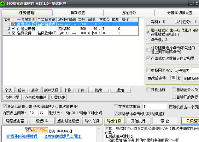Viewport: 199px width, 142px height.
Task: Click the 备注 column header
Action: point(130,19)
